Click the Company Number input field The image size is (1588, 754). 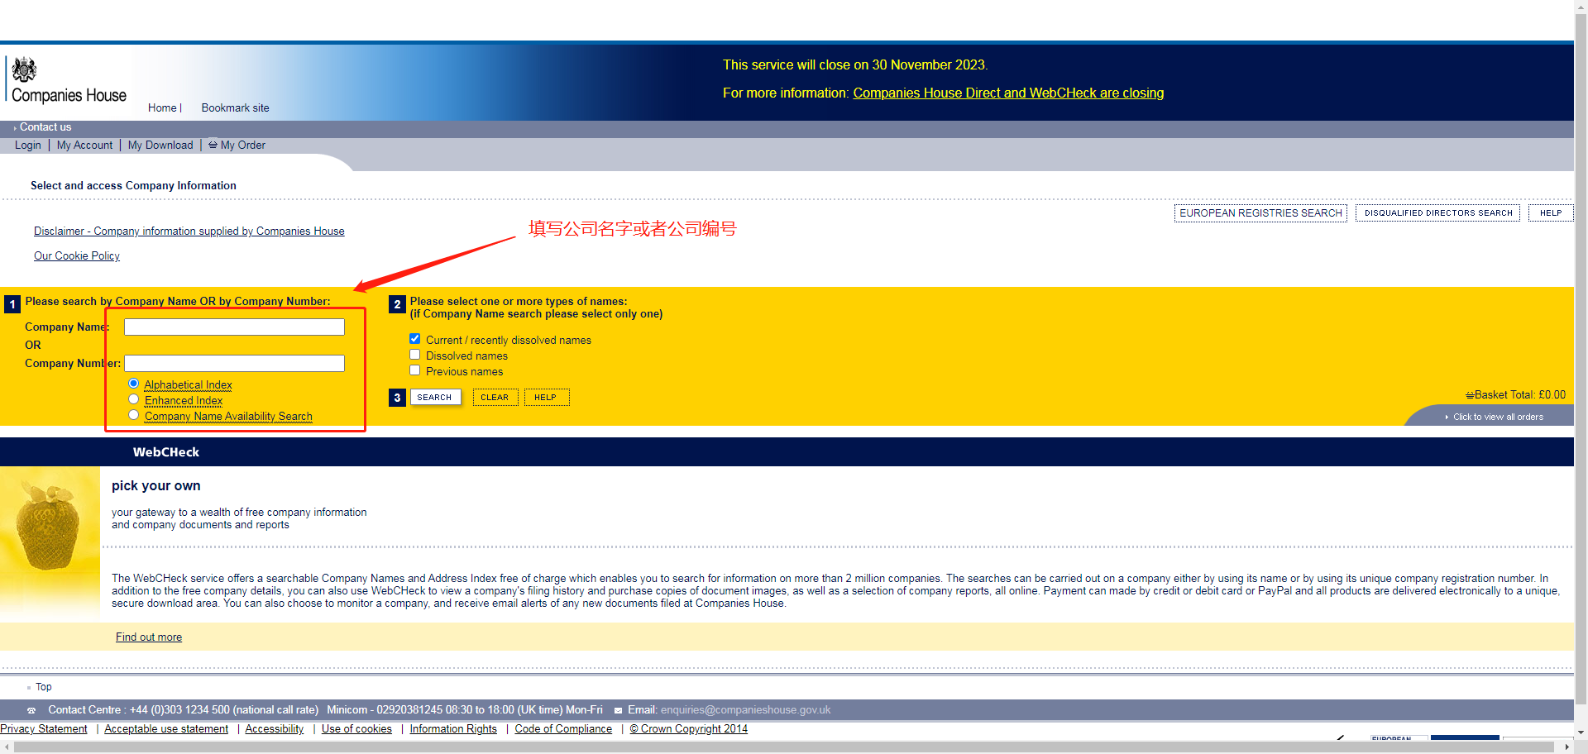[234, 364]
